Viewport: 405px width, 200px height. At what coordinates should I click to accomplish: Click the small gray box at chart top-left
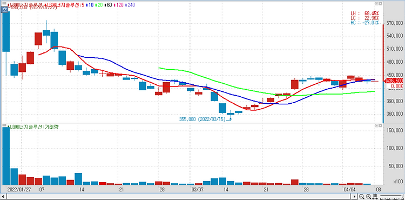pyautogui.click(x=4, y=3)
